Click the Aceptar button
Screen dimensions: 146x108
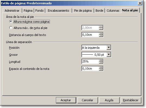[66, 100]
